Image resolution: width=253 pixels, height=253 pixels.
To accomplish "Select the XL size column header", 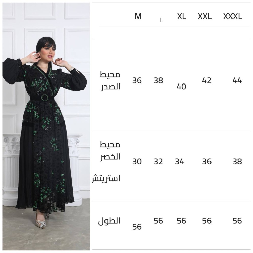I will point(182,16).
